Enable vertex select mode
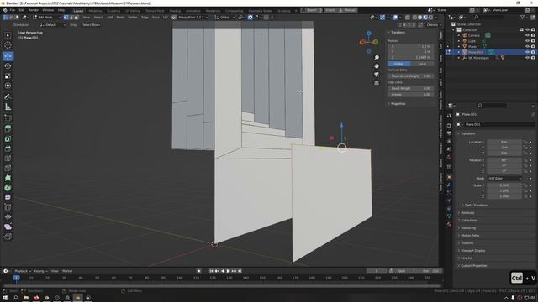The image size is (538, 302). click(66, 17)
